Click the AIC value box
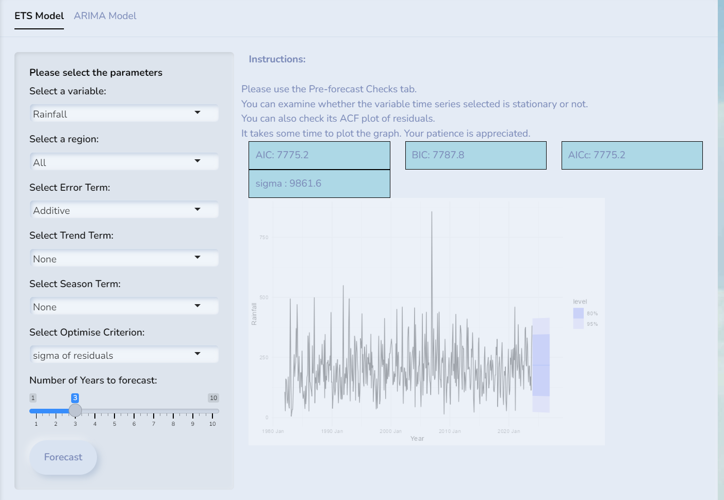The height and width of the screenshot is (500, 724). [319, 155]
